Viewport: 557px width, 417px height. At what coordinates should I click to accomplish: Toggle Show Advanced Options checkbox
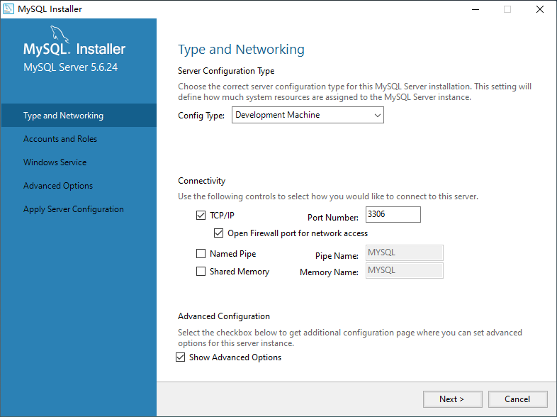pos(181,357)
